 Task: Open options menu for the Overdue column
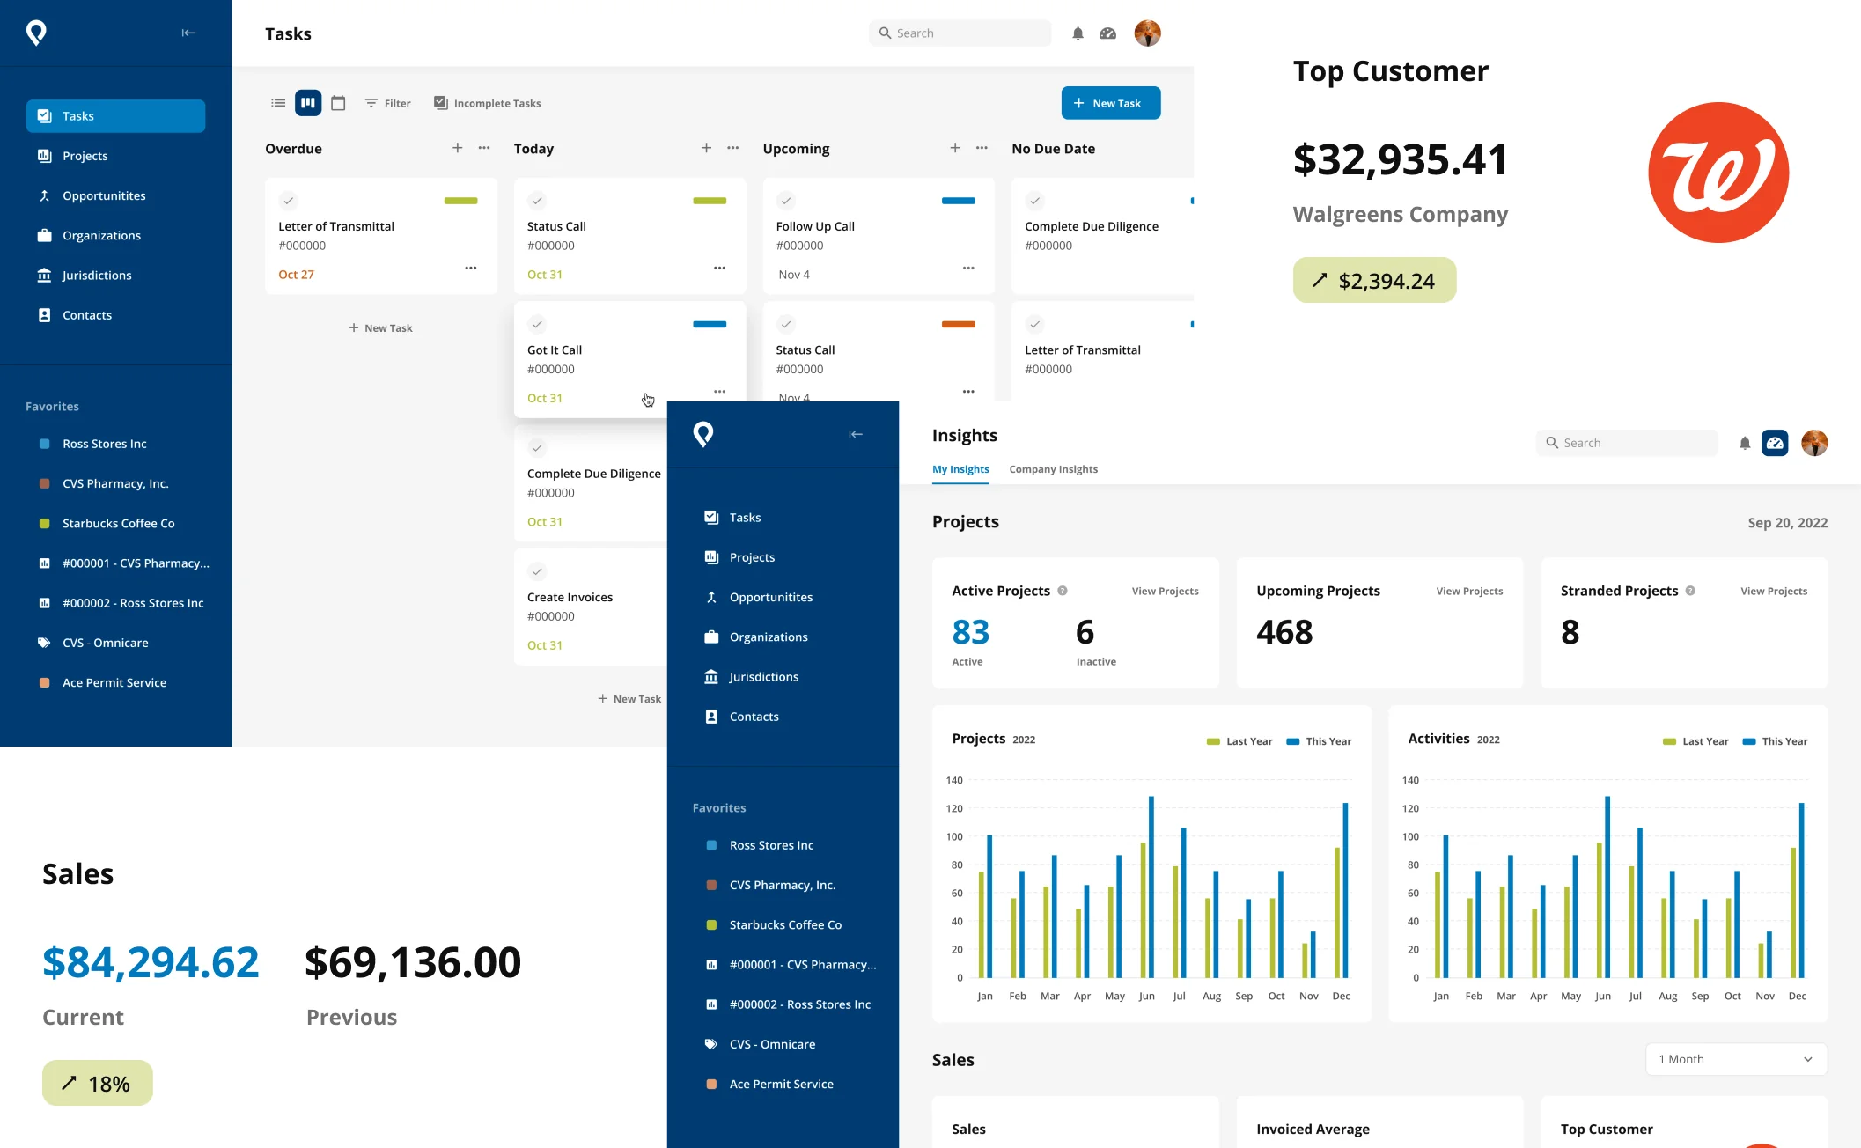[483, 148]
